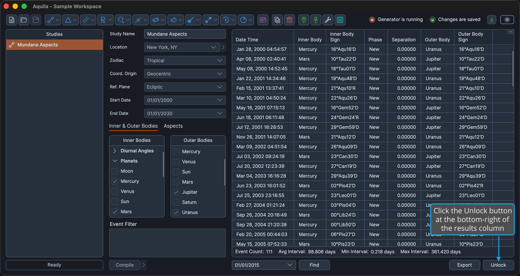Click the triangle study icon
Viewport: 520px width, 276px height.
click(x=71, y=20)
